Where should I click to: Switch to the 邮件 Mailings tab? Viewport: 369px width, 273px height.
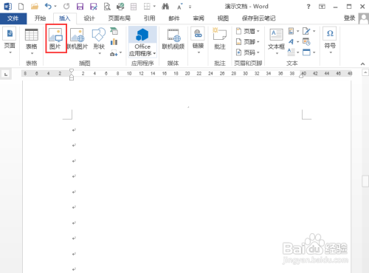[174, 18]
